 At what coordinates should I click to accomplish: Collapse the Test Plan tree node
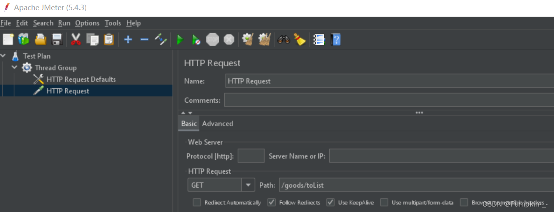(3, 56)
